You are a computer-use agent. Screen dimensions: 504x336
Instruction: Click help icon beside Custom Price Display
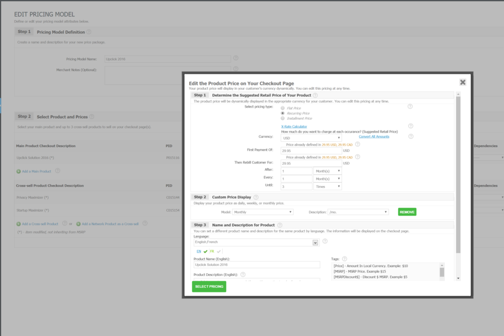click(256, 197)
